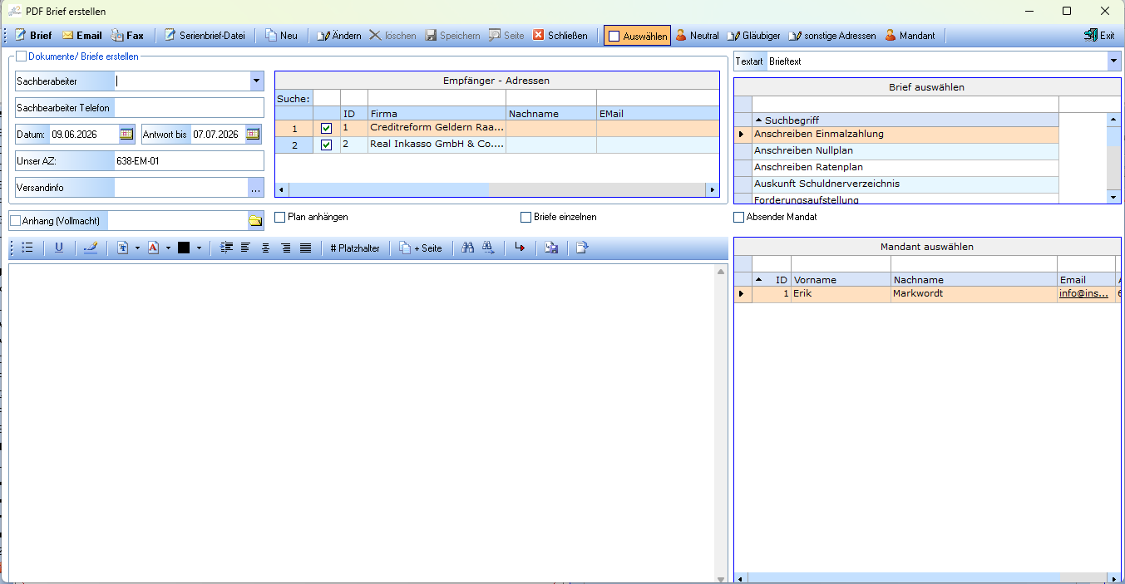Select the sonstige Adressen toolbar item
This screenshot has width=1125, height=584.
(x=832, y=36)
